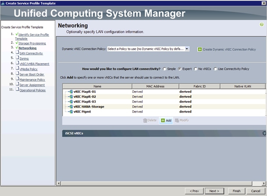Select the vNIC HANA-Storage row name
This screenshot has height=196, width=267.
pos(89,107)
